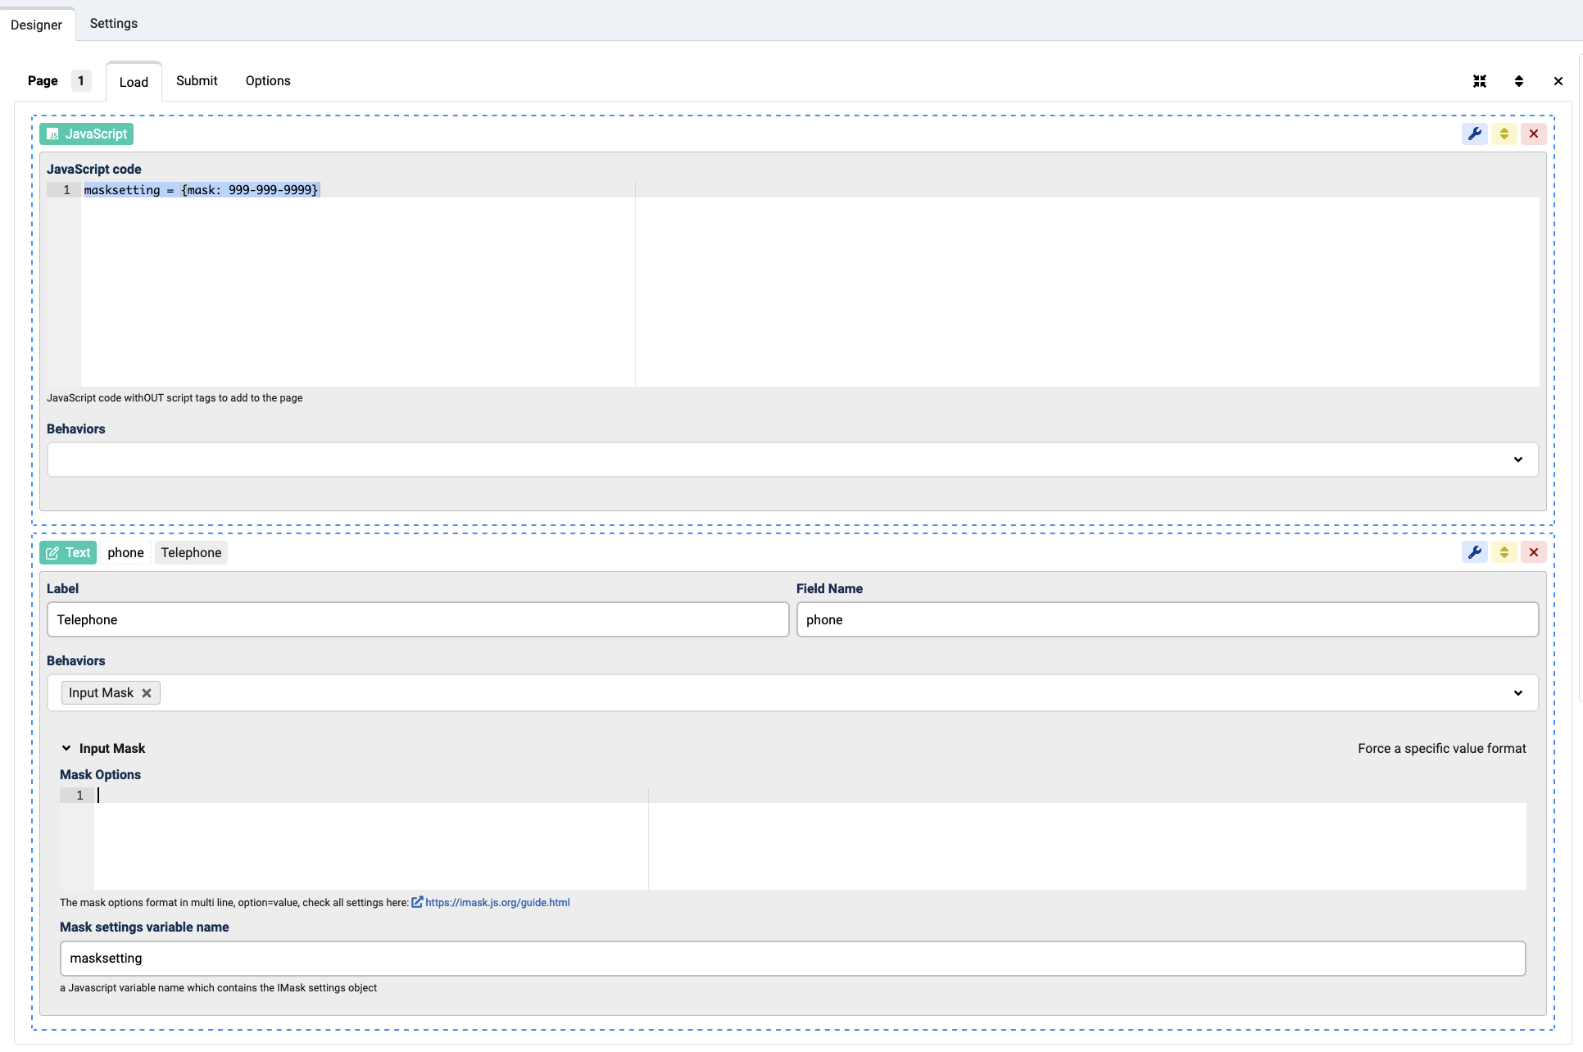Open the Behaviors dropdown for the Telephone field
The width and height of the screenshot is (1583, 1052).
pos(1518,692)
